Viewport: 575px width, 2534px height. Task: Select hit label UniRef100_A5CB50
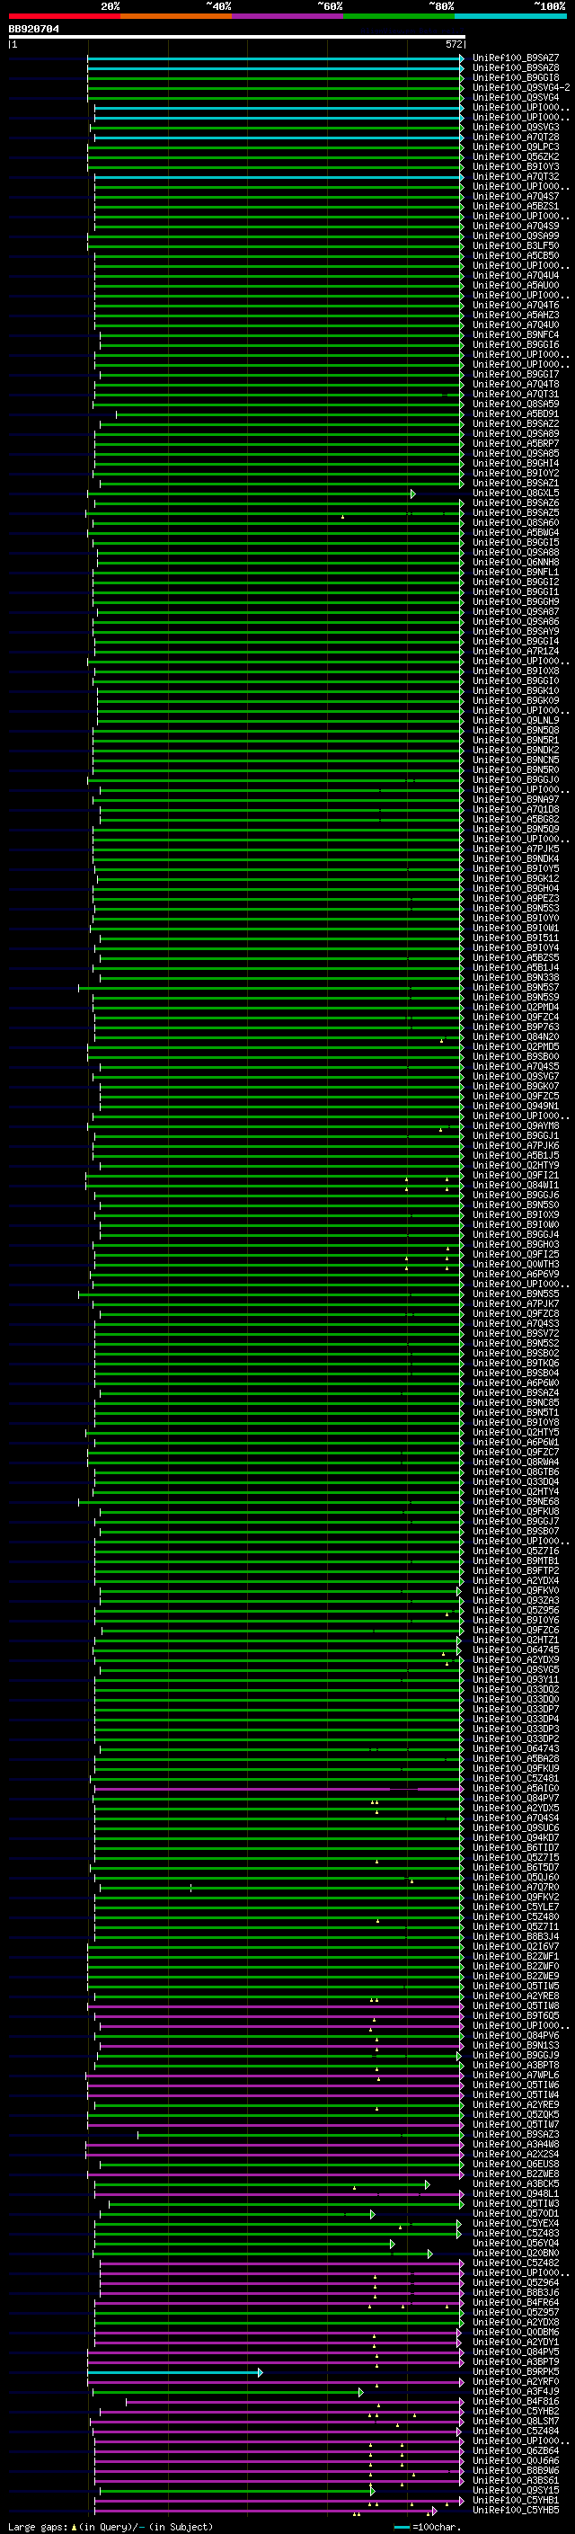click(x=516, y=256)
